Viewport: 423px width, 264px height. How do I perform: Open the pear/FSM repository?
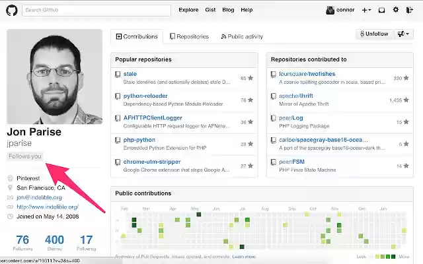pos(291,162)
